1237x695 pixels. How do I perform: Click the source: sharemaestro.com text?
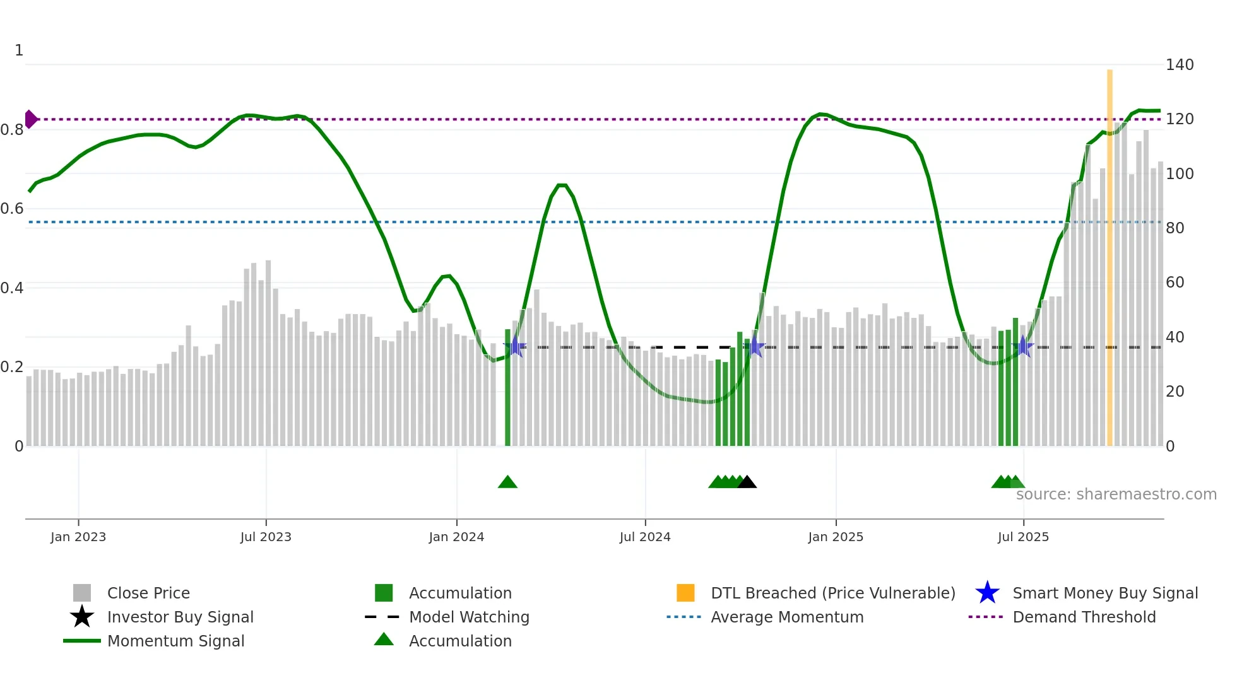pyautogui.click(x=1116, y=494)
